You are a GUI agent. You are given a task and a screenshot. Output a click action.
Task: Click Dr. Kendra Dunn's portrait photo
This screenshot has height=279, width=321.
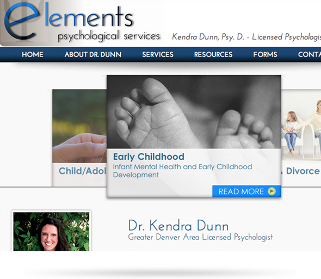pos(51,232)
